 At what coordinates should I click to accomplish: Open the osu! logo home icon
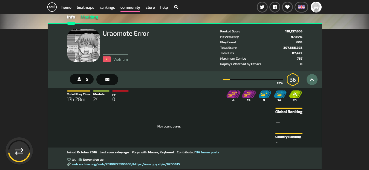[x=52, y=7]
